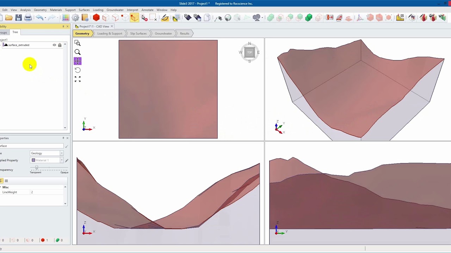Click the highlighted yellow box selection mode icon

[x=134, y=18]
